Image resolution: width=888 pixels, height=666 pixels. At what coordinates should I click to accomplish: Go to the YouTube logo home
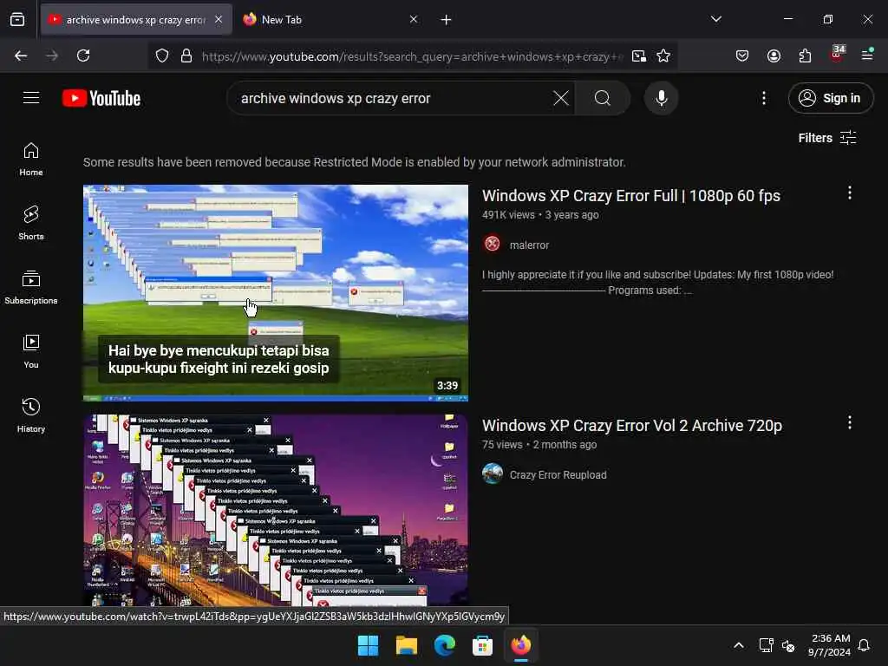point(101,99)
